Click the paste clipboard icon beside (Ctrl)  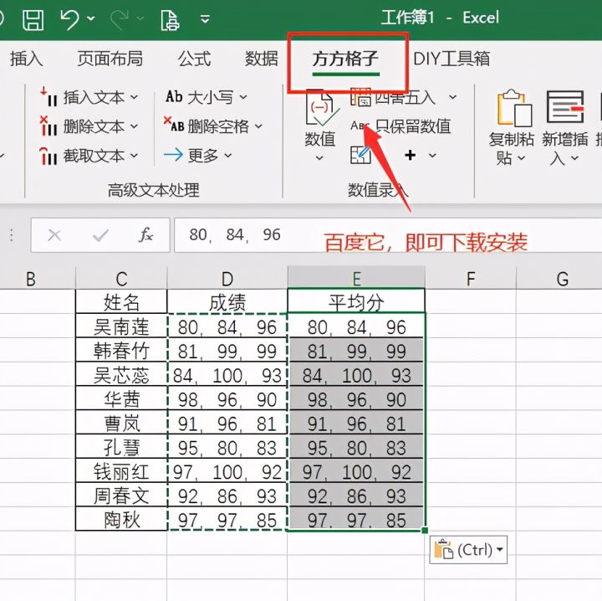pos(443,549)
